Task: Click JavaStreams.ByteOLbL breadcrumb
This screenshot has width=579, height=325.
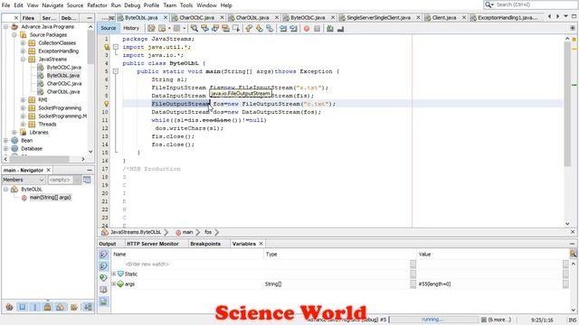Action: (136, 232)
